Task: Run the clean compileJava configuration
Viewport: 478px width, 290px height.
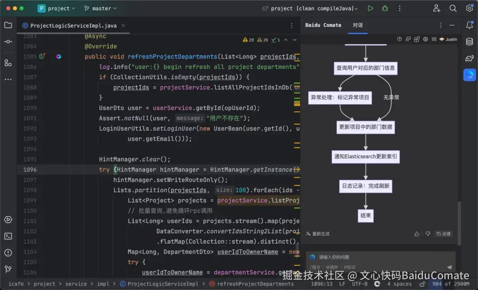Action: 370,8
